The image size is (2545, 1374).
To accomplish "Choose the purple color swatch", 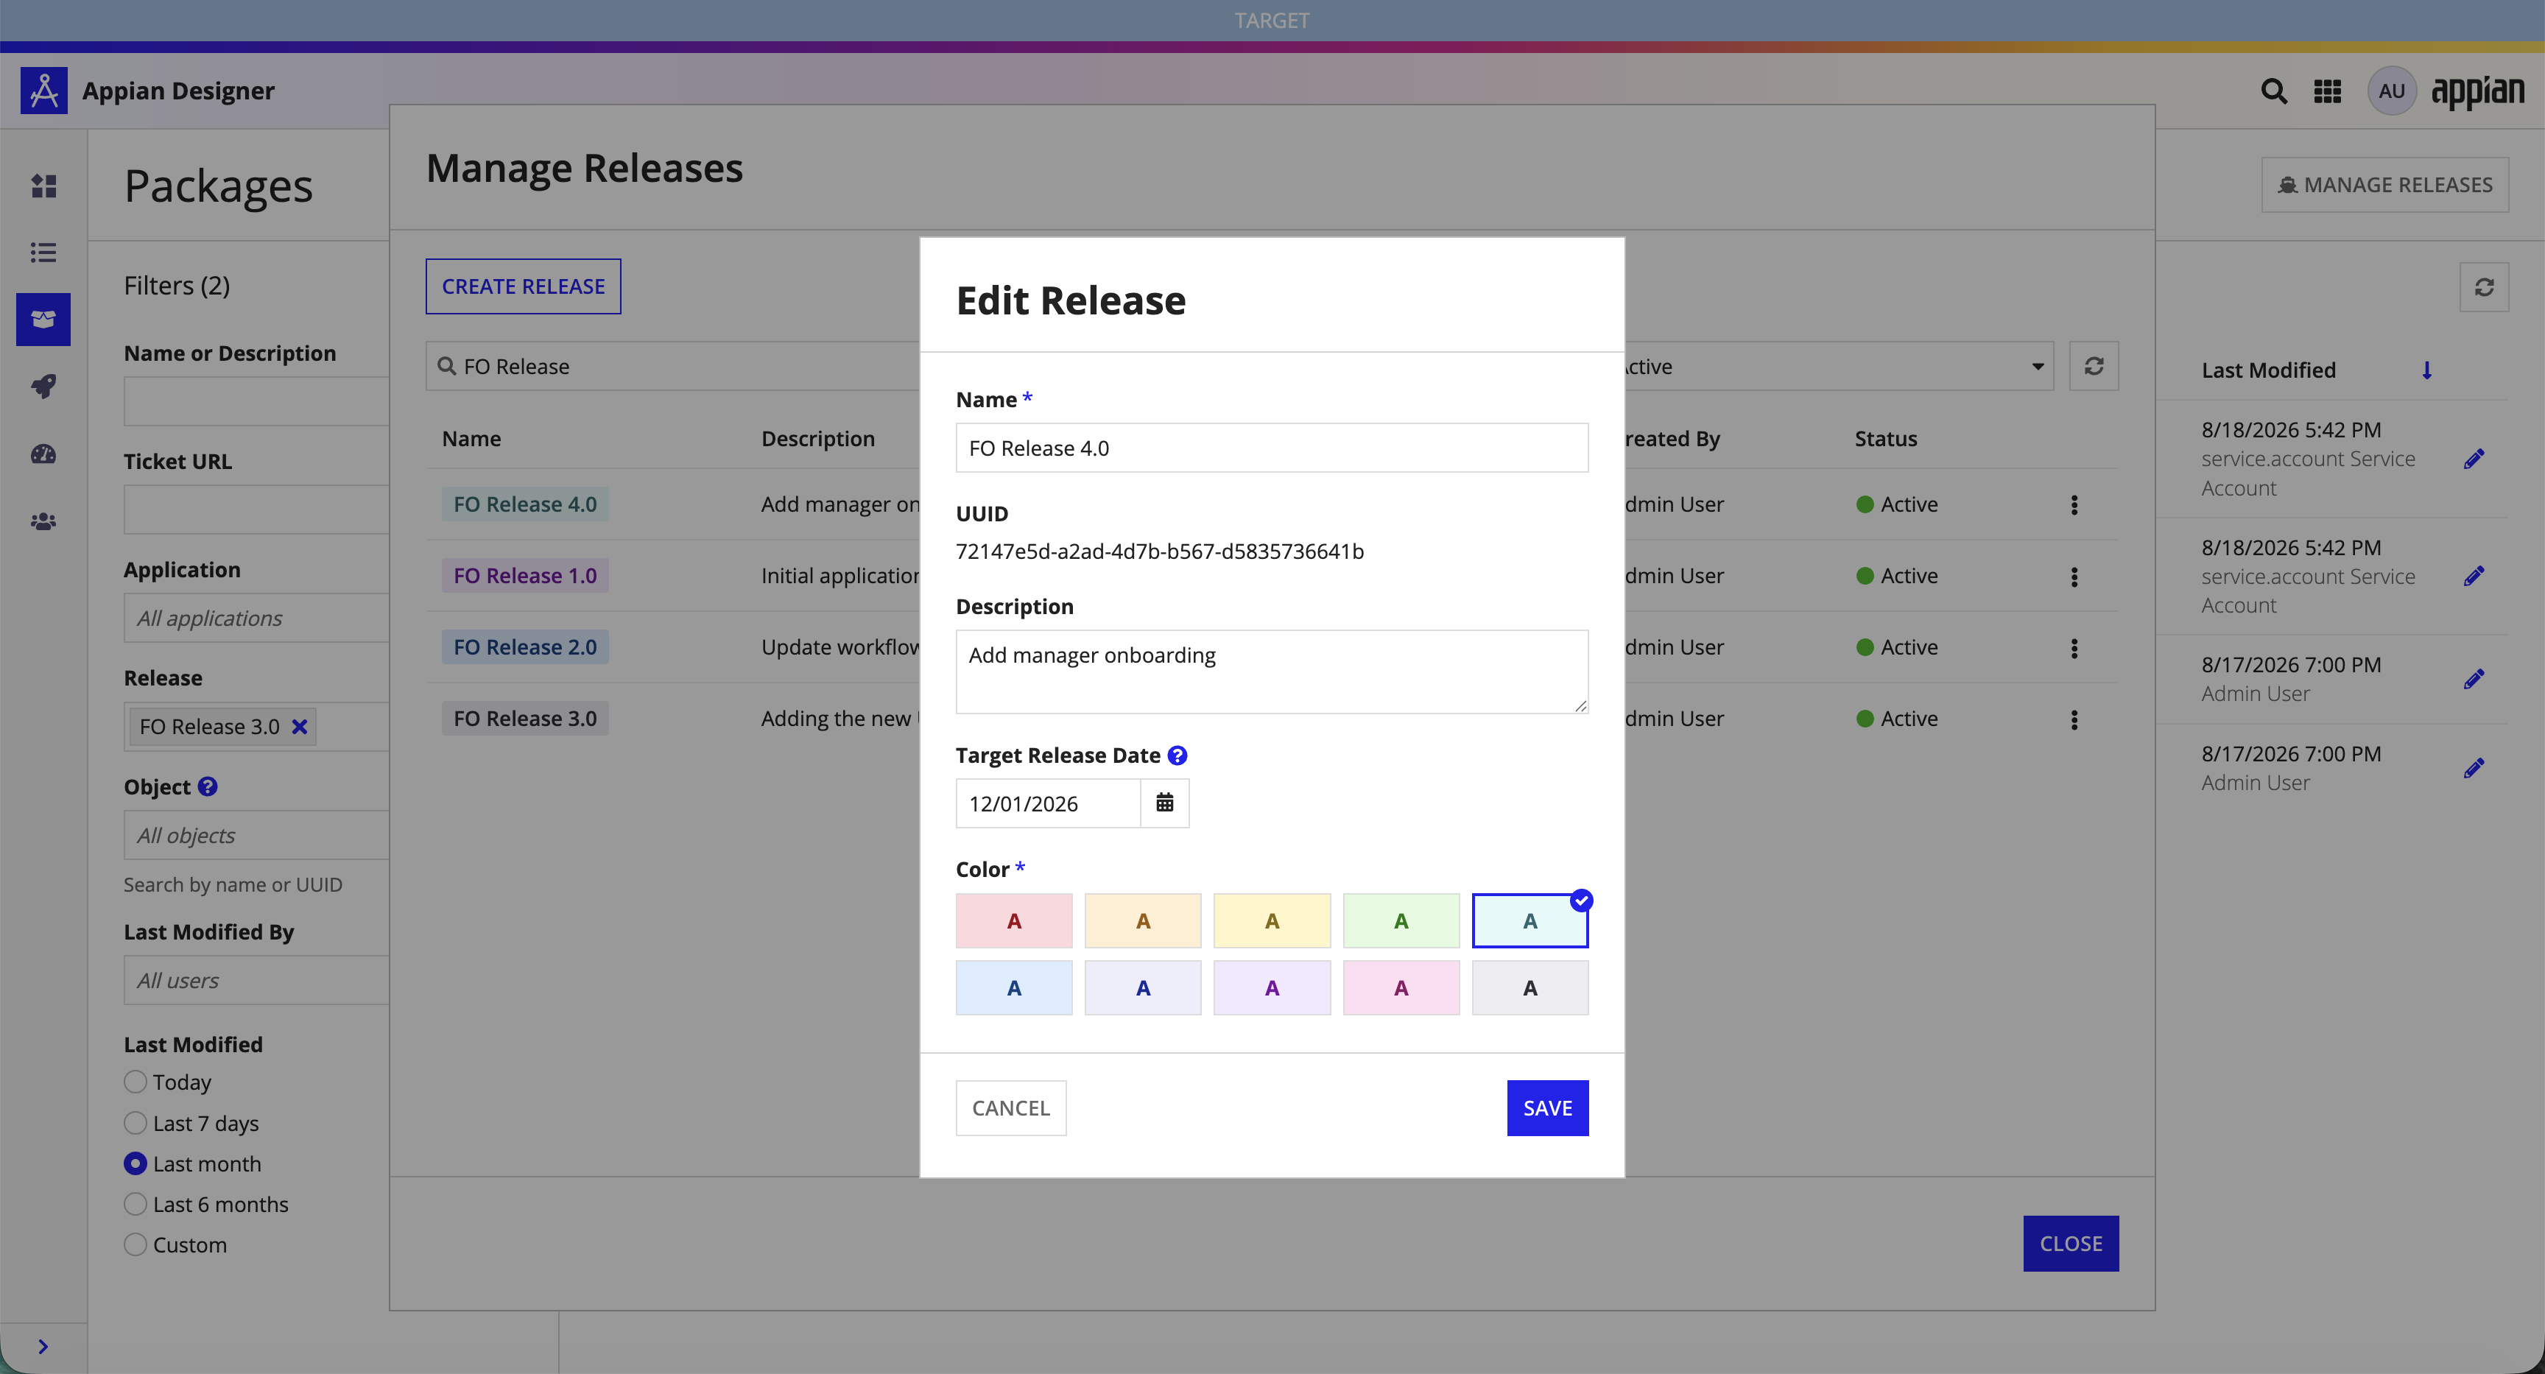I will coord(1272,987).
